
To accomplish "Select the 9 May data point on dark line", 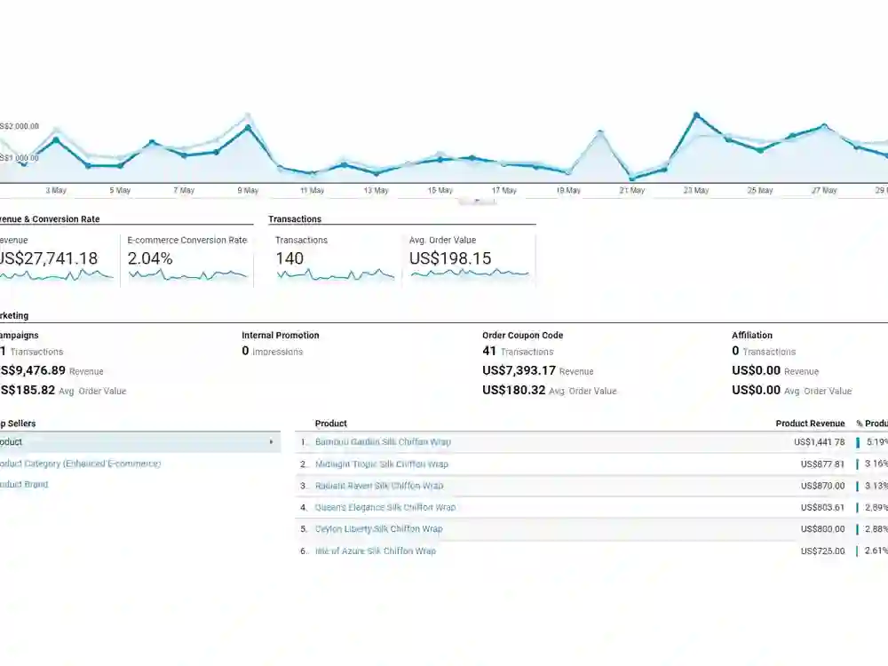I will pyautogui.click(x=248, y=127).
